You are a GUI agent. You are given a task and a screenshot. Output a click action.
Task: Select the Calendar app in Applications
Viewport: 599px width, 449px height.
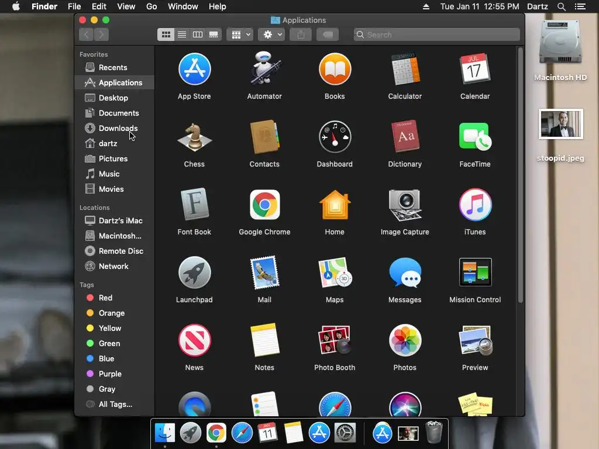point(475,69)
